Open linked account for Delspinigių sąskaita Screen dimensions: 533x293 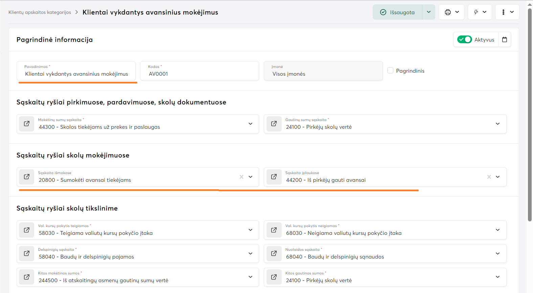pyautogui.click(x=26, y=253)
